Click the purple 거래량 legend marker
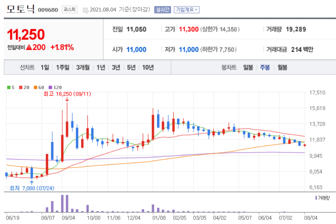 316,198
